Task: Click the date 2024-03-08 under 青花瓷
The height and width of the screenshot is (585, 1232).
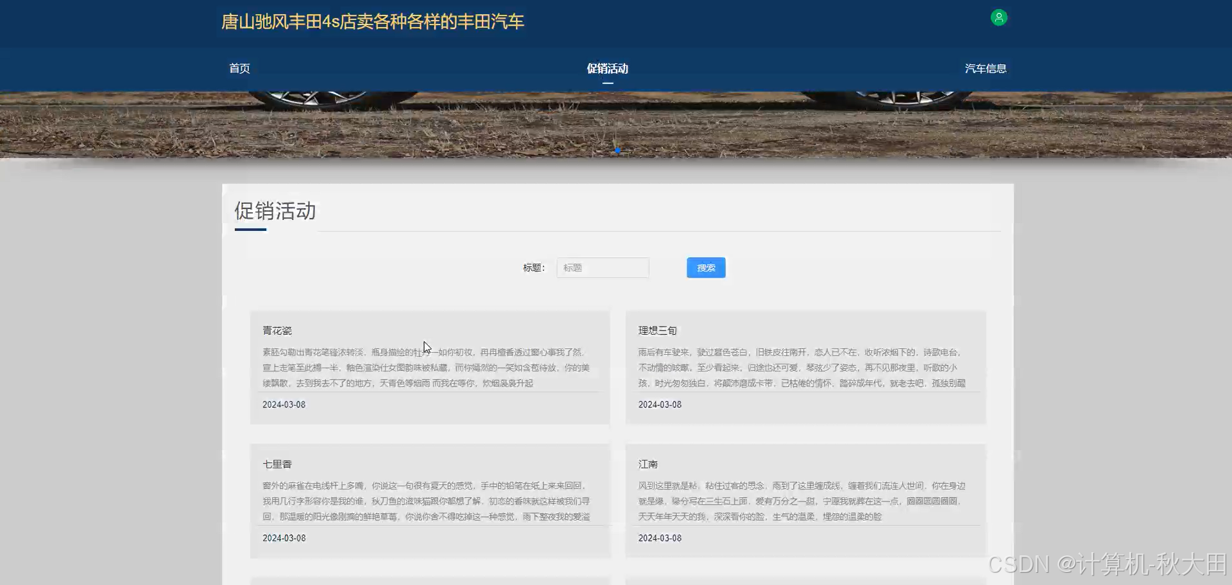Action: 284,404
